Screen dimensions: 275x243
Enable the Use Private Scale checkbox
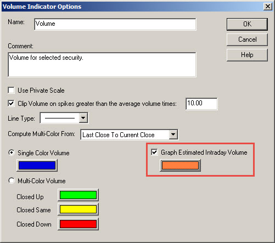point(11,91)
